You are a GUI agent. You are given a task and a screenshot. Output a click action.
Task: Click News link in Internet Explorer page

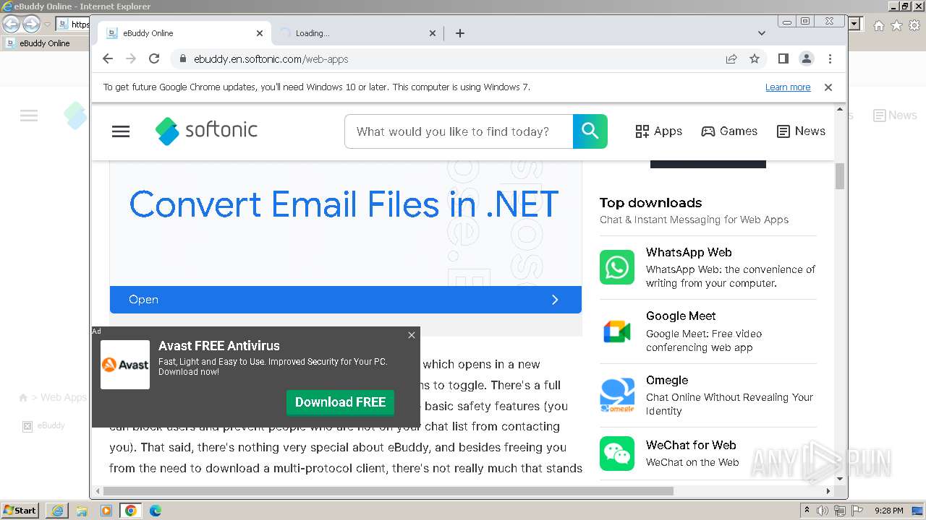(x=895, y=116)
